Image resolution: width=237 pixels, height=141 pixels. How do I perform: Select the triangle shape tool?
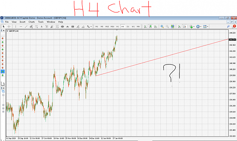coord(67,27)
